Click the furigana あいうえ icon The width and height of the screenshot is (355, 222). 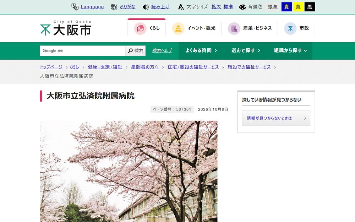(x=114, y=7)
